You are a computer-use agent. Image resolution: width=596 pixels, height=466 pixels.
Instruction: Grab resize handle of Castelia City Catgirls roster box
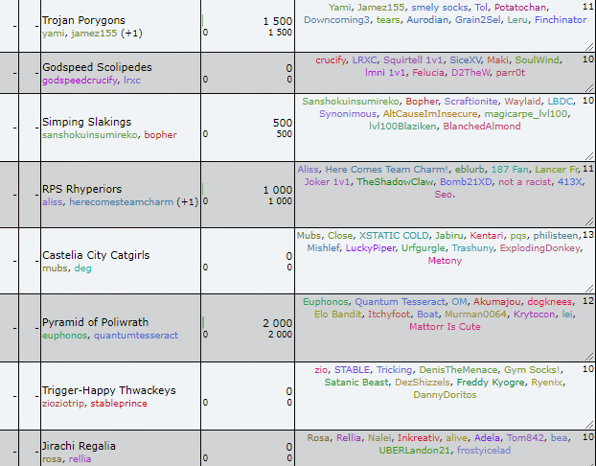tap(589, 288)
